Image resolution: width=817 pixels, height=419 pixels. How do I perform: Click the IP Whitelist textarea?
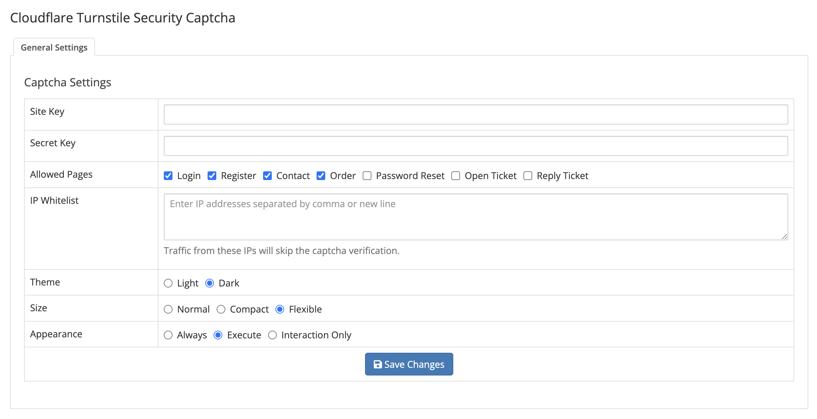(475, 217)
